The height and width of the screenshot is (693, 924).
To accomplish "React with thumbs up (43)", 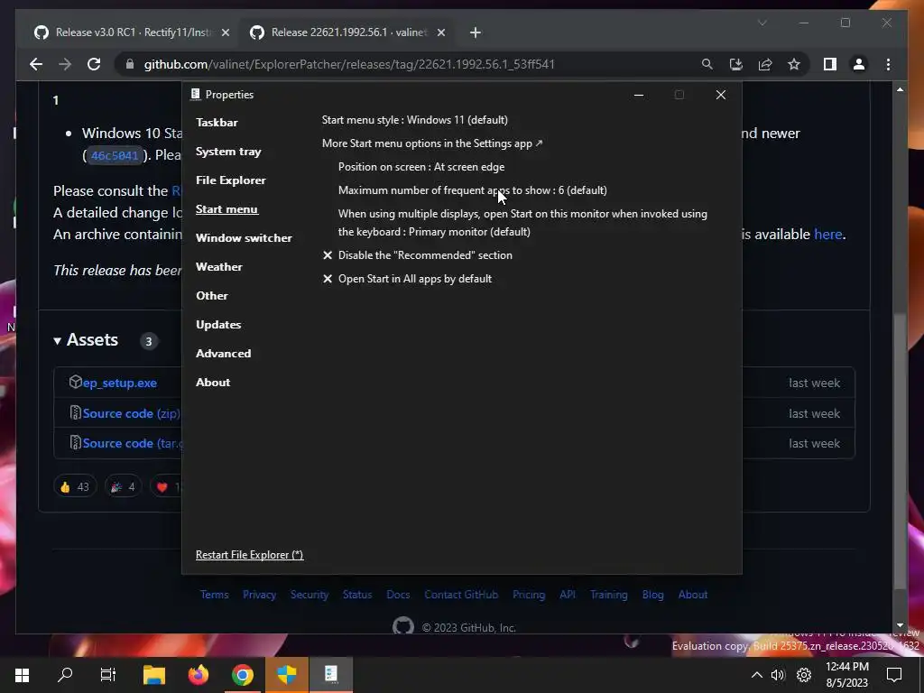I will [x=74, y=486].
